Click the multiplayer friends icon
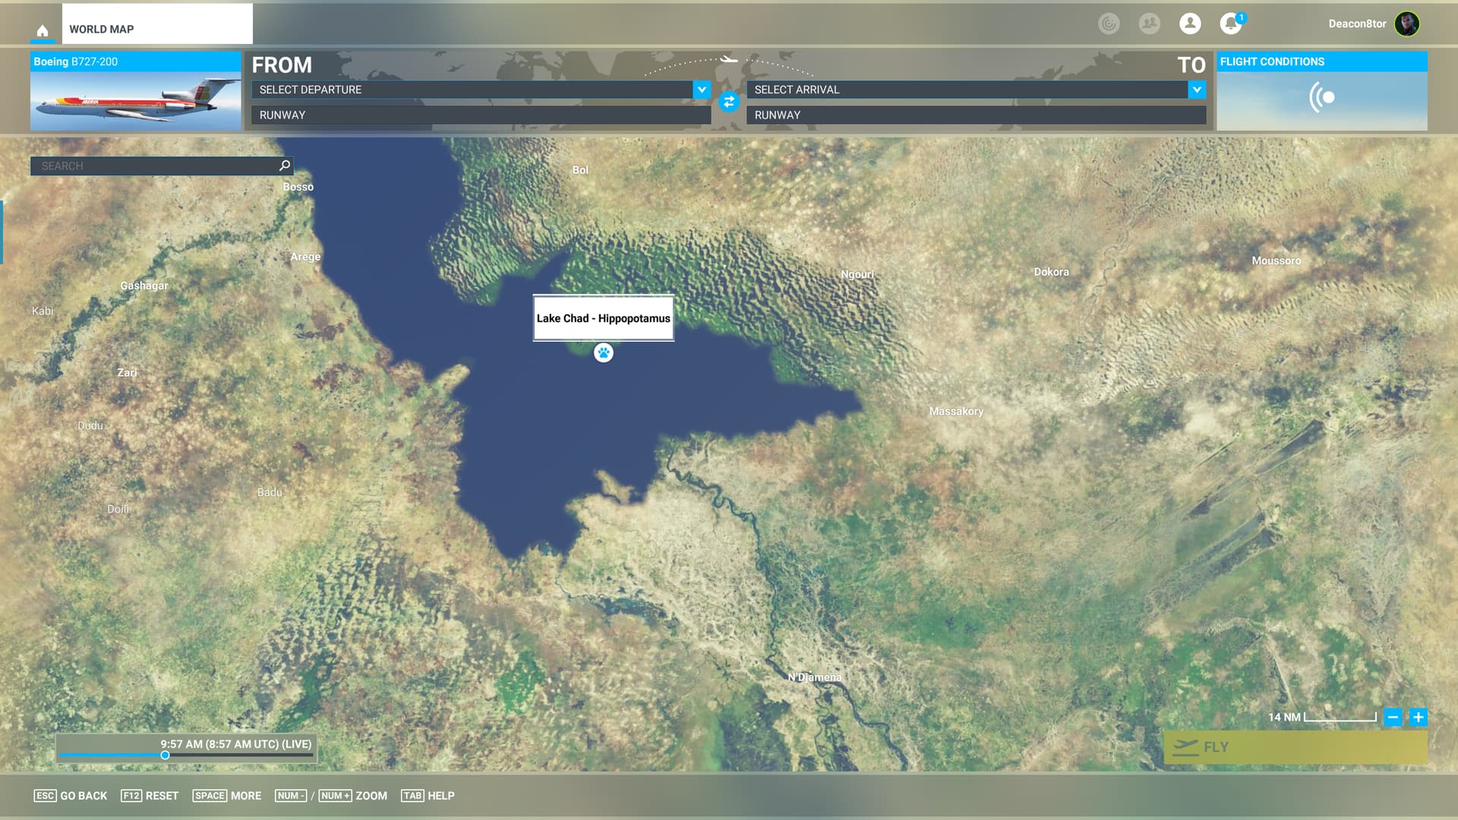 (1149, 24)
